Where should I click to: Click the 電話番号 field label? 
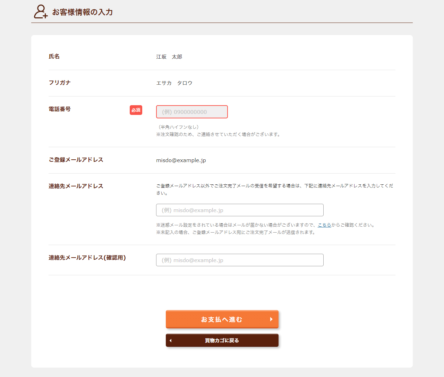pyautogui.click(x=60, y=109)
